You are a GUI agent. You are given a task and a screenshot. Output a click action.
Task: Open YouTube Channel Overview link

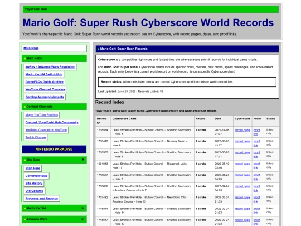45,89
